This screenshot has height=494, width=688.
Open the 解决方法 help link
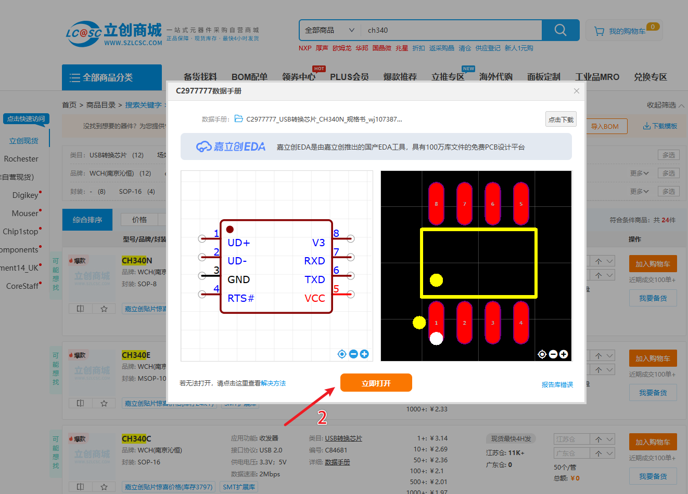point(273,383)
